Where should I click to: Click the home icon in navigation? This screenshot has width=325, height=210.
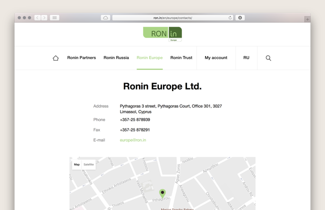[55, 58]
